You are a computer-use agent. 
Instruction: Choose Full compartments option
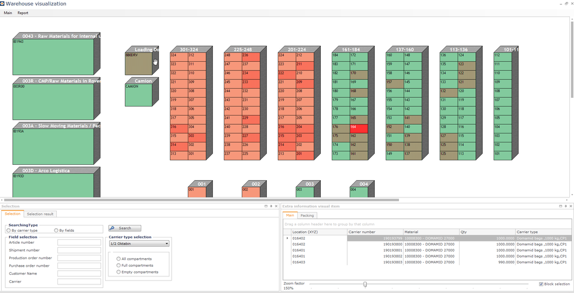[x=118, y=266]
